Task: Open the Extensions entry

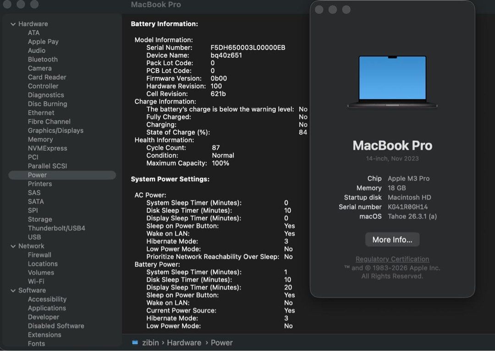Action: click(x=44, y=334)
